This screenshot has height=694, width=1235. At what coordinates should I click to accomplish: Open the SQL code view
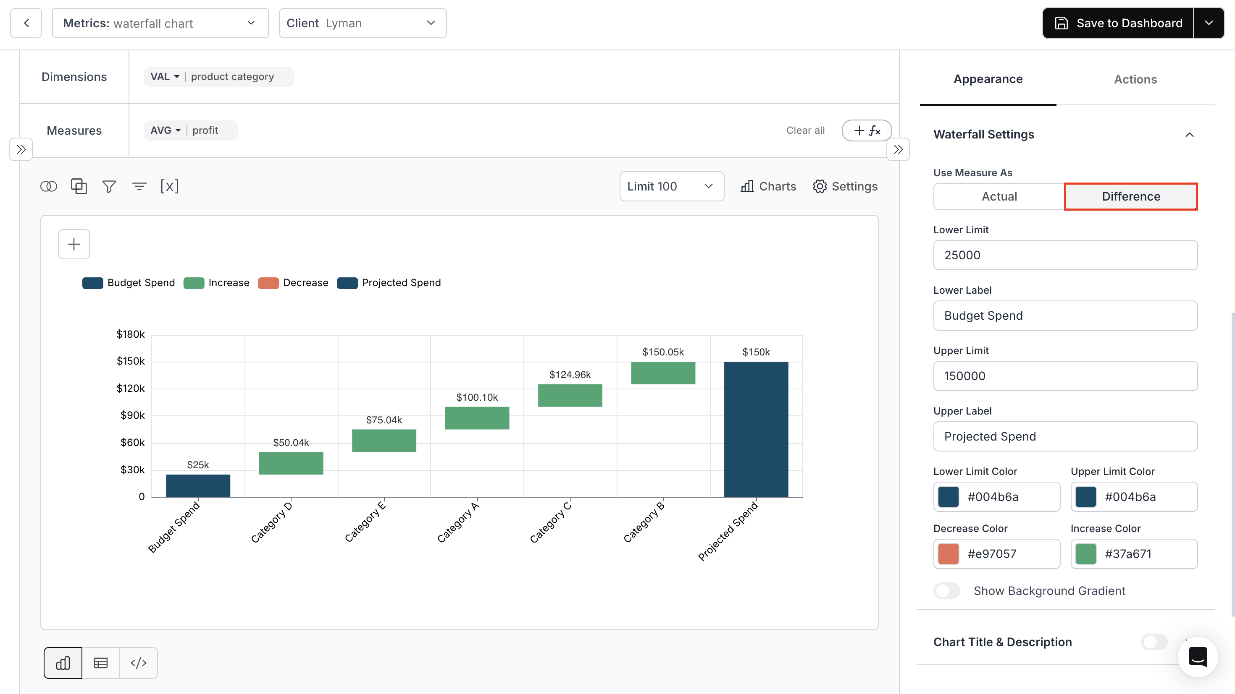(x=139, y=663)
